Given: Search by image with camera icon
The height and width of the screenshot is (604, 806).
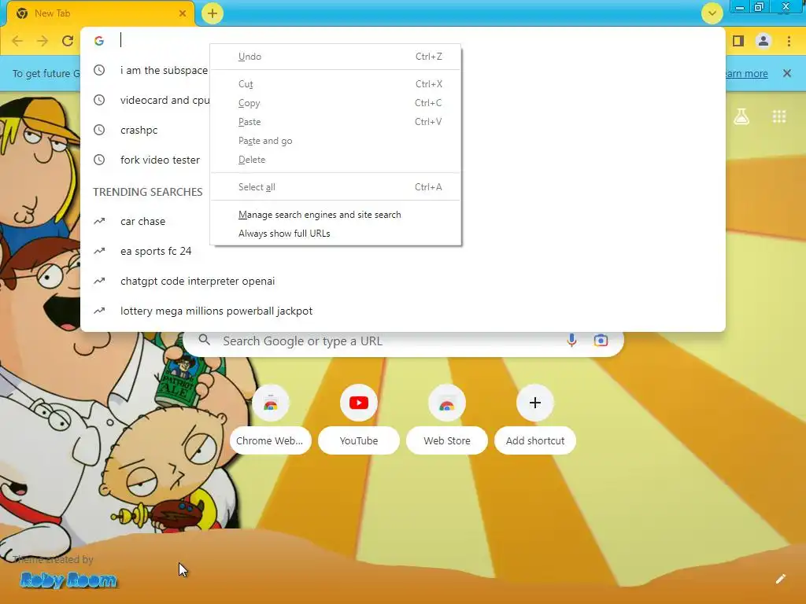Looking at the screenshot, I should [x=601, y=340].
